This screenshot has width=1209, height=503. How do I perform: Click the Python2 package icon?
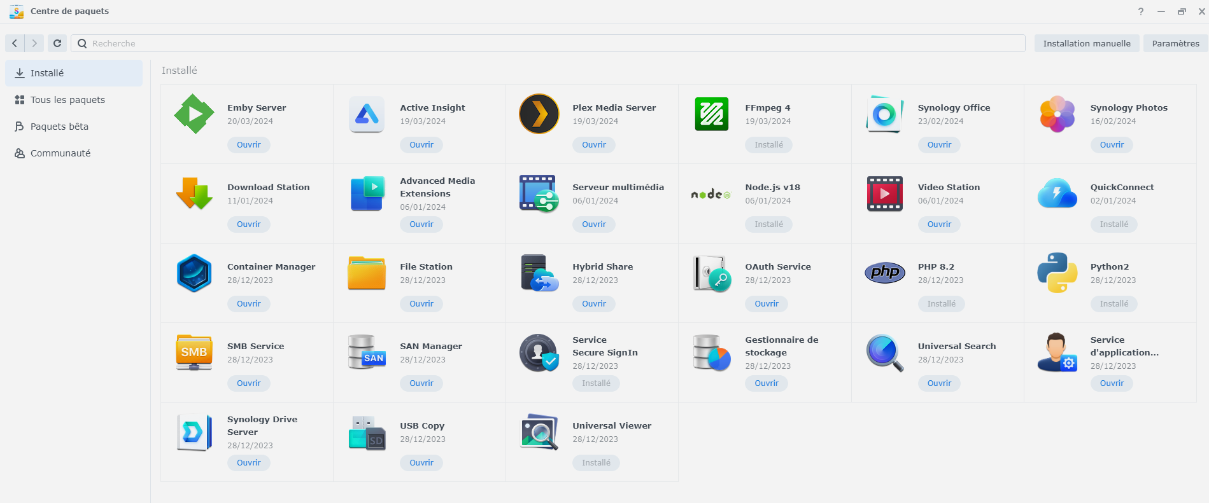(x=1057, y=273)
